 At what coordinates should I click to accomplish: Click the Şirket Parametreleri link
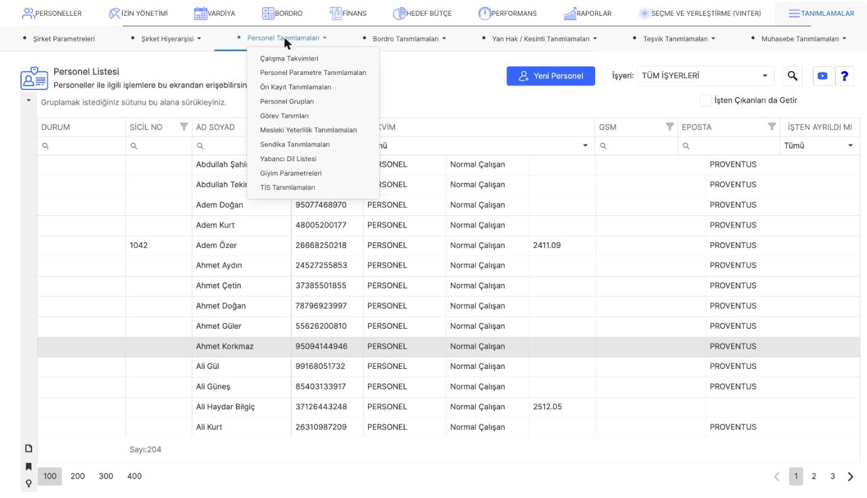[64, 38]
